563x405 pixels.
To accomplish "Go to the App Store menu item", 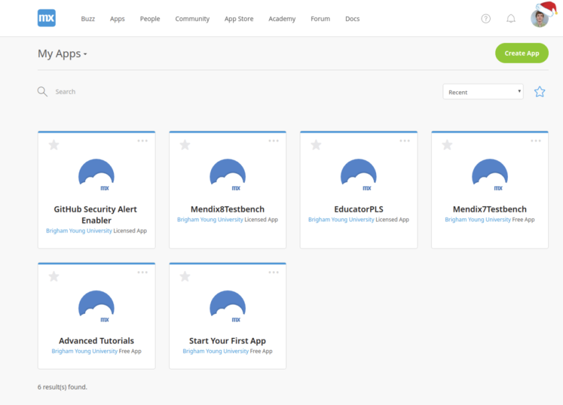I will pyautogui.click(x=239, y=19).
